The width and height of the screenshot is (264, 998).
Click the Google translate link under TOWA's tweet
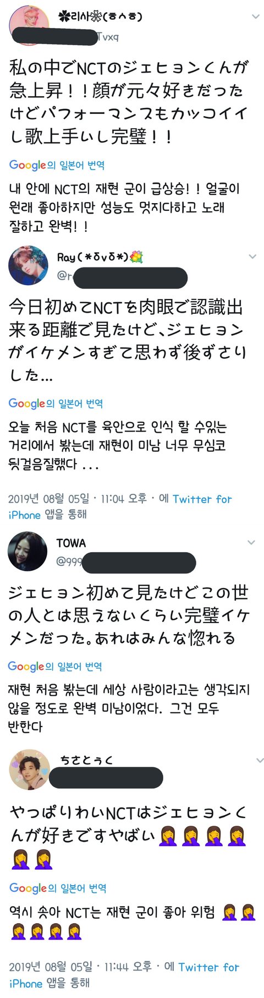[x=55, y=667]
